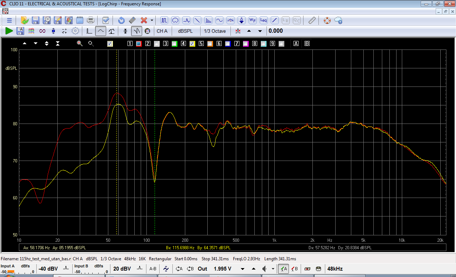This screenshot has width=456, height=277.
Task: Decrease level shift with down arrow
Action: (260, 31)
